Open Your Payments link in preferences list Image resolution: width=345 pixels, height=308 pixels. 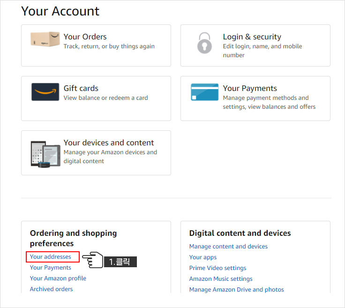pyautogui.click(x=51, y=267)
